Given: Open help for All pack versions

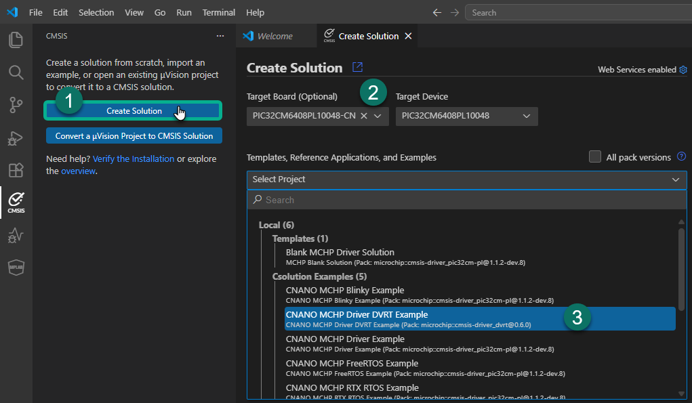Looking at the screenshot, I should (681, 156).
